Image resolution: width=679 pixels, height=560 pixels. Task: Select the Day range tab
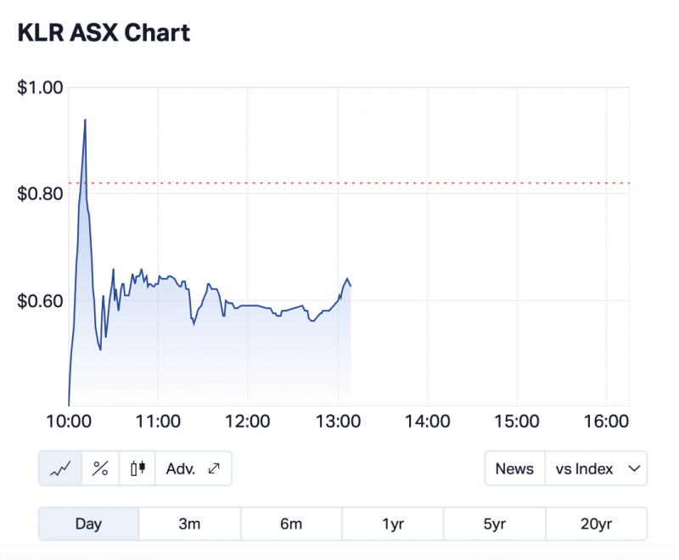[x=88, y=524]
